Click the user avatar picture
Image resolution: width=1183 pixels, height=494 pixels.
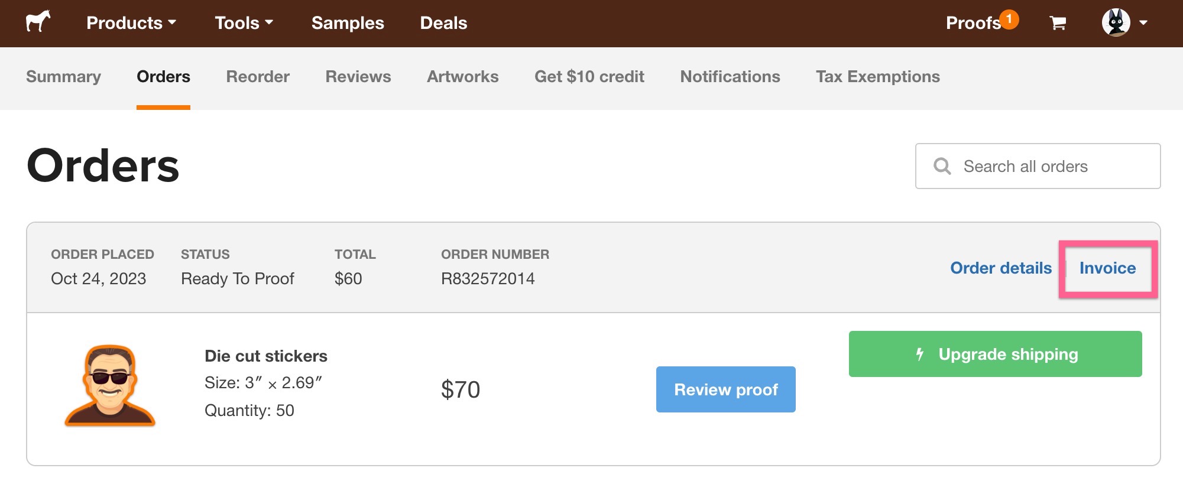coord(1117,22)
